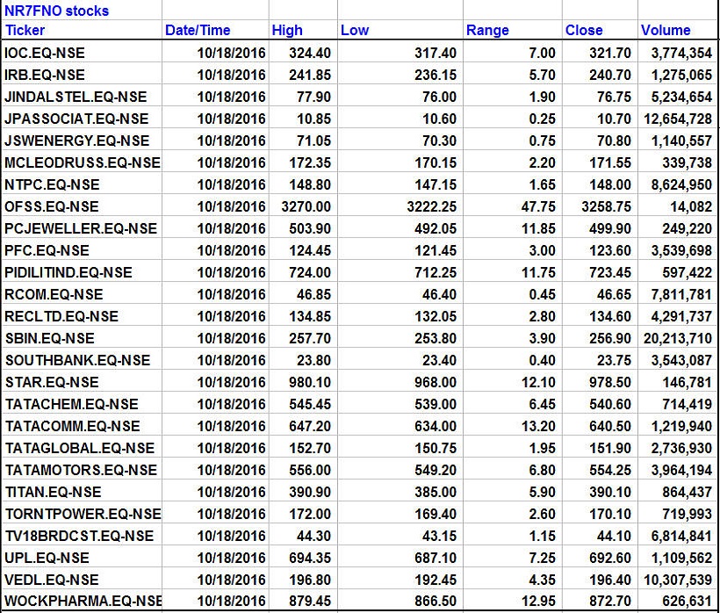Click the Close column header
This screenshot has height=613, width=720.
tap(584, 31)
